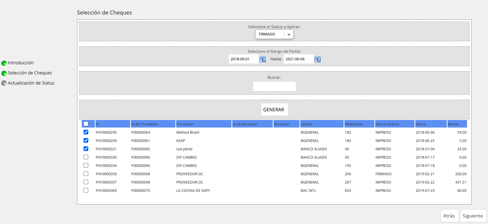The height and width of the screenshot is (224, 488).
Task: Click the Introducción step indicator icon
Action: [x=4, y=63]
